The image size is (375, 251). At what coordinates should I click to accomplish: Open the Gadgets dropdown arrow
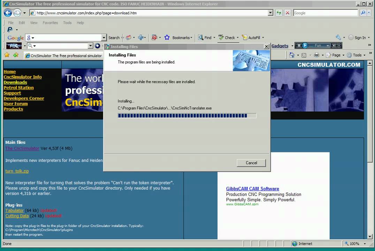[292, 46]
